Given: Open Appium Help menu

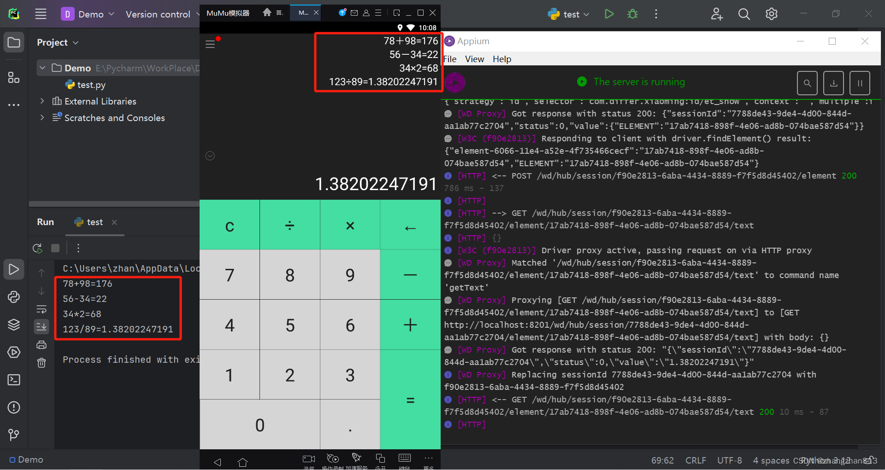Looking at the screenshot, I should tap(502, 59).
